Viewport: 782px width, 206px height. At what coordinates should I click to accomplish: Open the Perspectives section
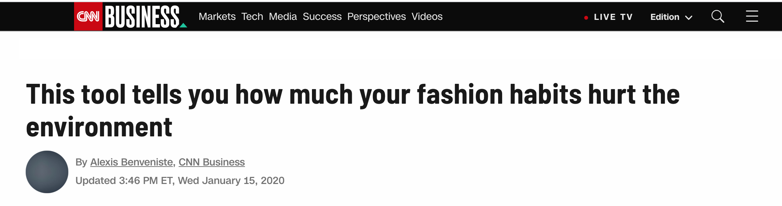tap(376, 16)
